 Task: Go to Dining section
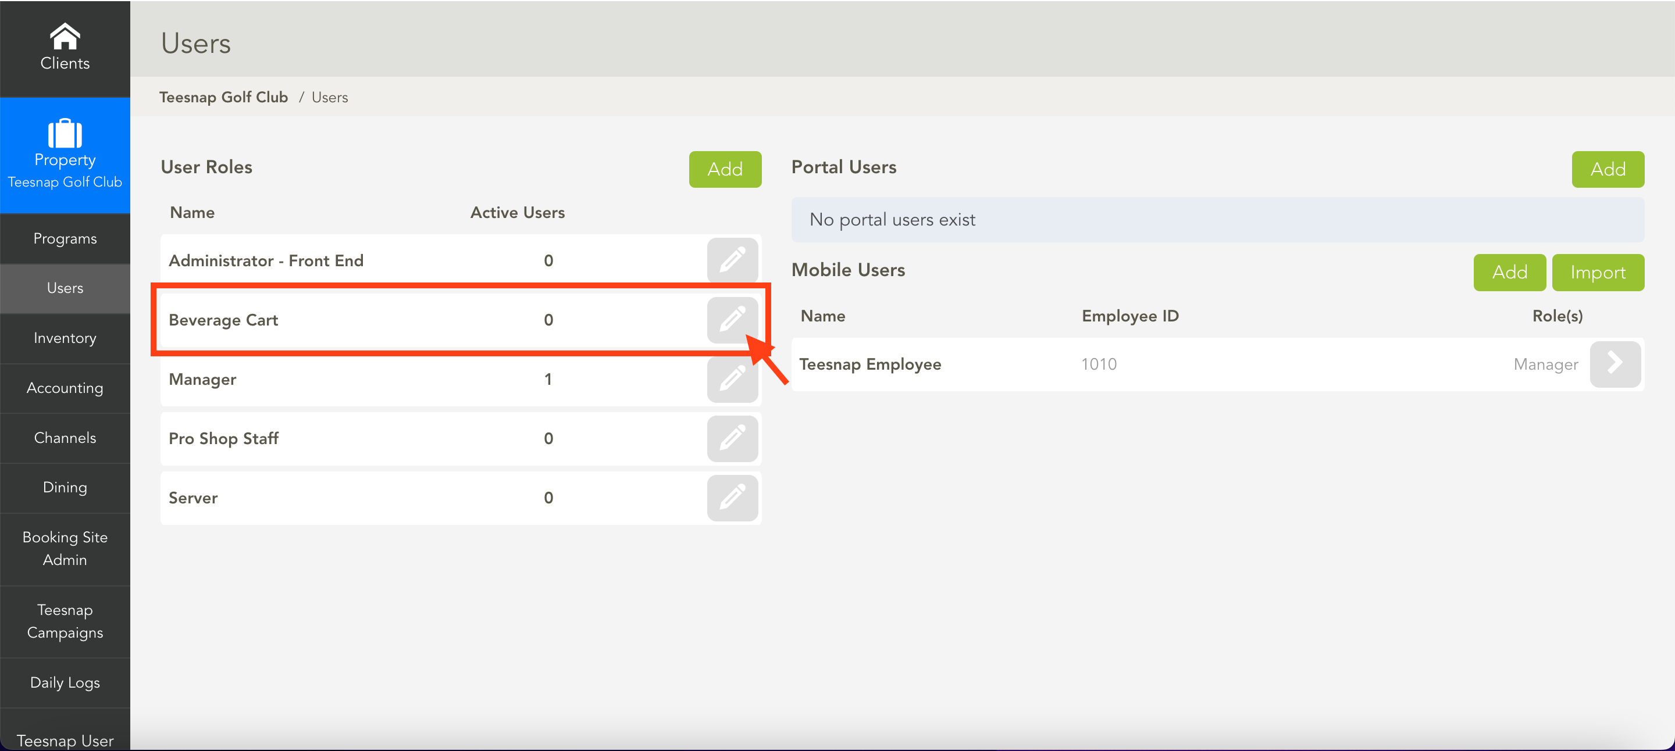tap(65, 487)
